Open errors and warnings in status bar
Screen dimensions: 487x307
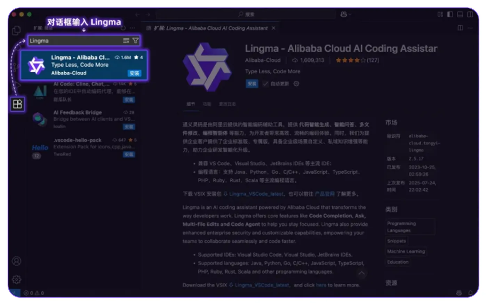(x=34, y=293)
